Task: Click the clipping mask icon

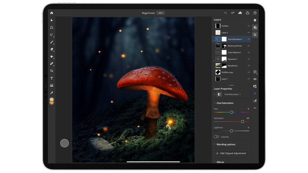Action: point(255,94)
